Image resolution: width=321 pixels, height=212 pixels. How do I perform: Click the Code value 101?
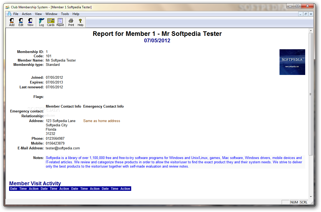48,56
